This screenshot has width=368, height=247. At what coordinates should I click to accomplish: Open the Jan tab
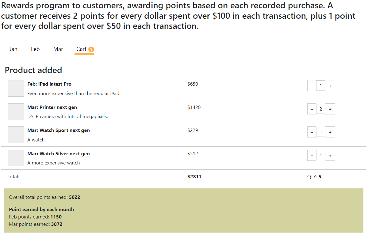coord(13,49)
